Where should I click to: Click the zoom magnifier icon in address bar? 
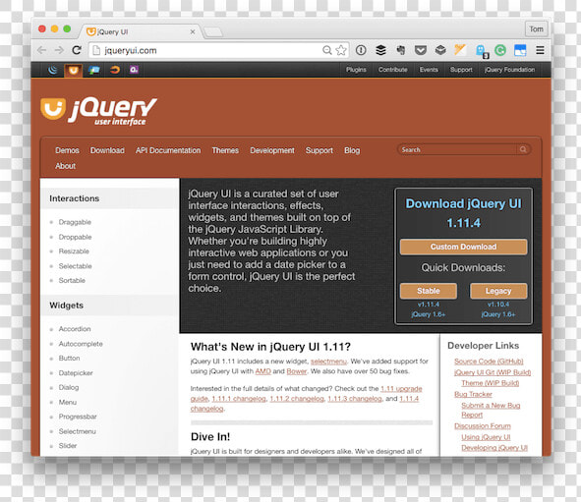click(x=326, y=50)
